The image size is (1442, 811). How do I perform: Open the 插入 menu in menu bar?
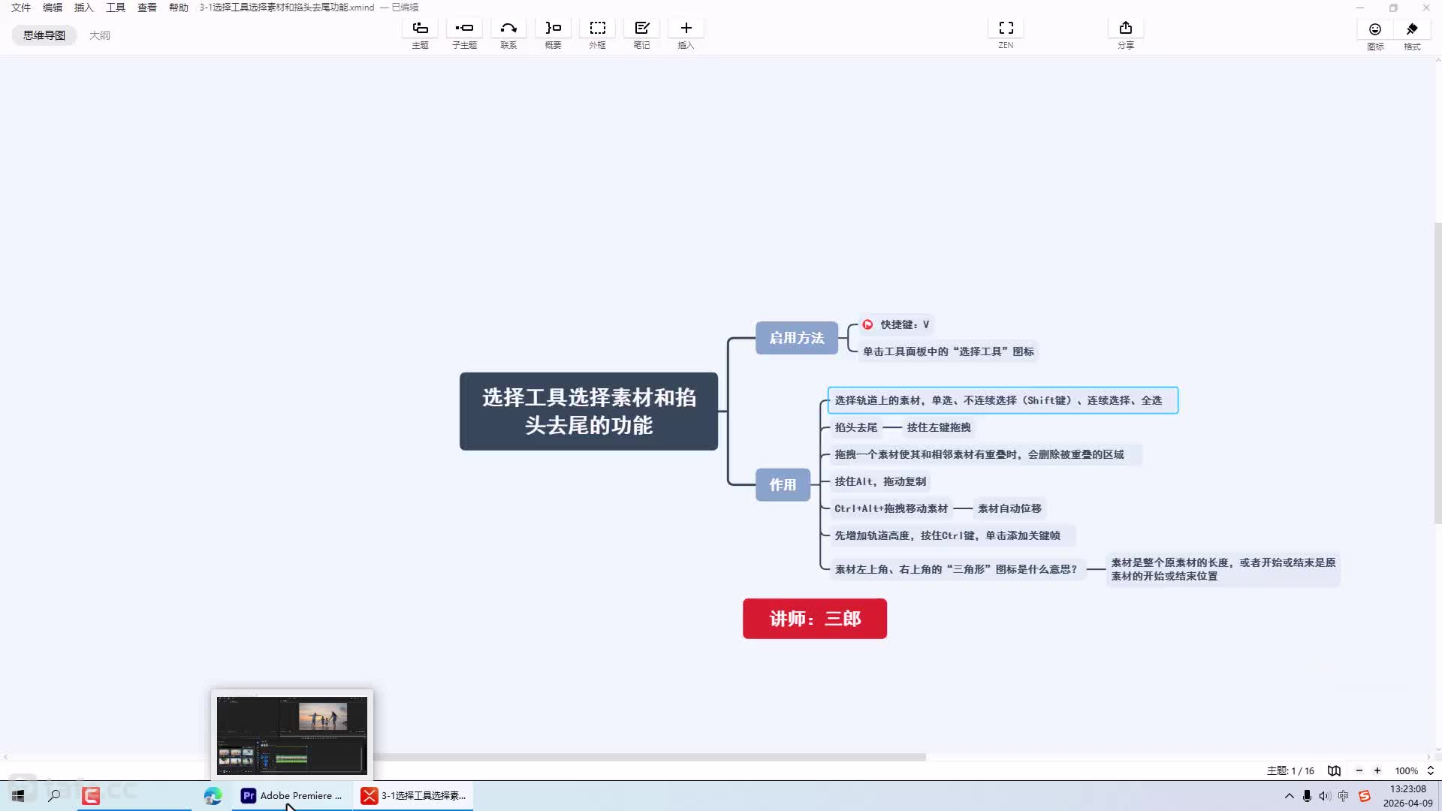click(84, 8)
